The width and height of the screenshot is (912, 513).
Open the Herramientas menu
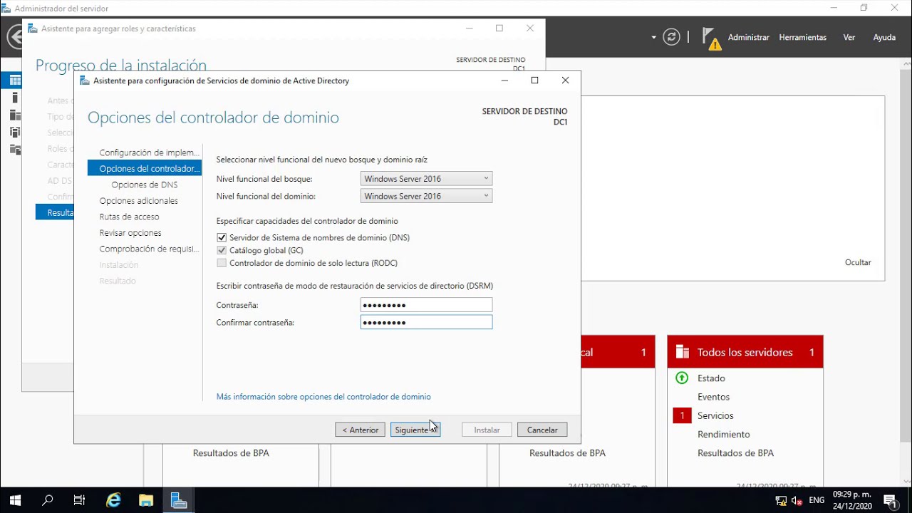tap(802, 37)
